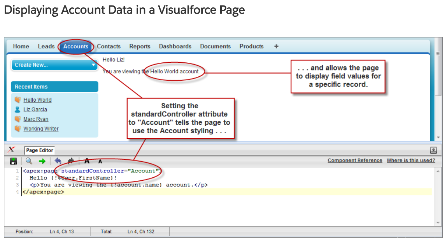Open search with the magnifier icon
The image size is (447, 240).
point(28,161)
